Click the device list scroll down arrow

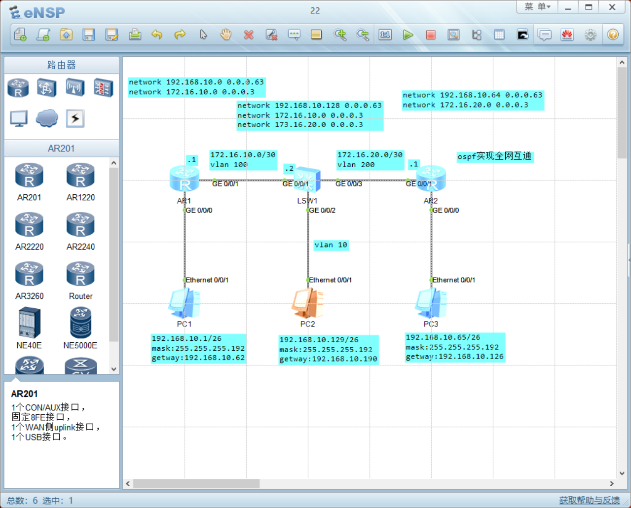(114, 369)
